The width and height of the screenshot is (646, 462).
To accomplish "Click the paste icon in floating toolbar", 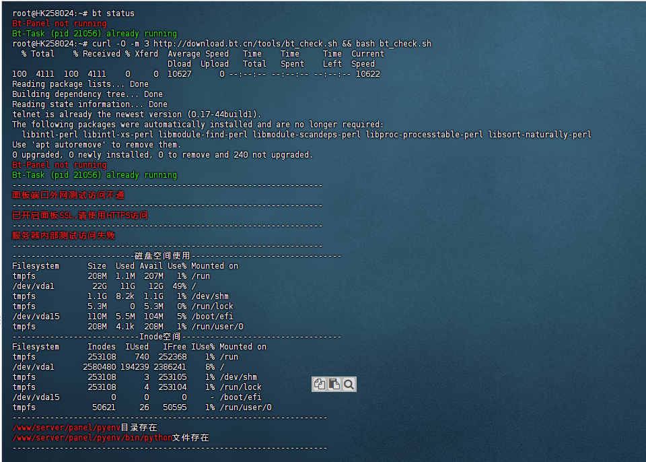I will (334, 384).
